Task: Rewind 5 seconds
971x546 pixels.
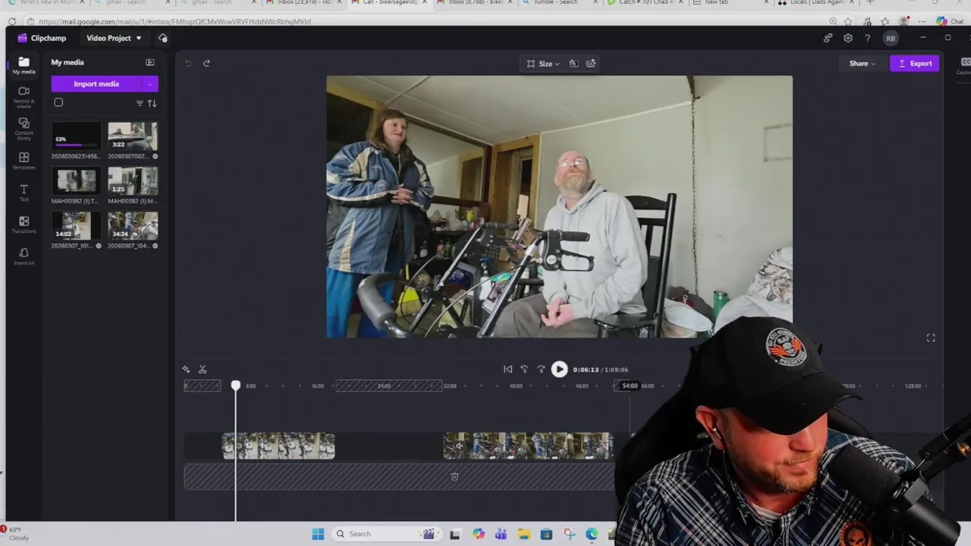Action: click(524, 369)
